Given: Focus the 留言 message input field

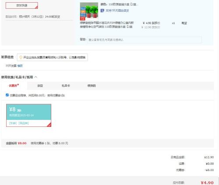Looking at the screenshot, I should 145,40.
